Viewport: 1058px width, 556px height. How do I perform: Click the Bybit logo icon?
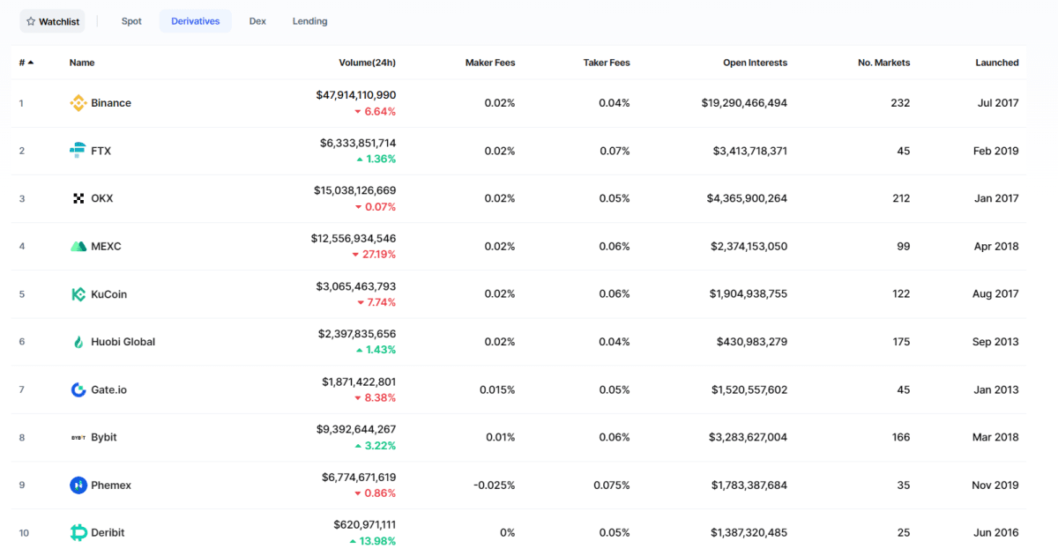[78, 437]
